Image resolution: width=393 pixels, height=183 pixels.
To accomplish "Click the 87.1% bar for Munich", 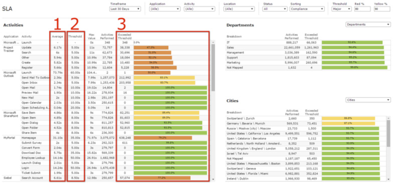I will [348, 123].
